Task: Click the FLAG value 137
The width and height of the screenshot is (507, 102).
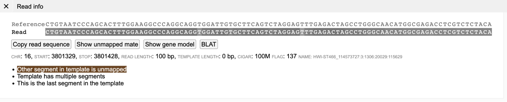Action: click(291, 56)
